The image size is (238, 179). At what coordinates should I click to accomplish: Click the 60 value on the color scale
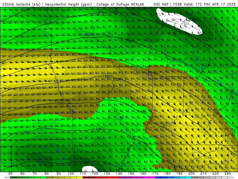[x=23, y=174]
